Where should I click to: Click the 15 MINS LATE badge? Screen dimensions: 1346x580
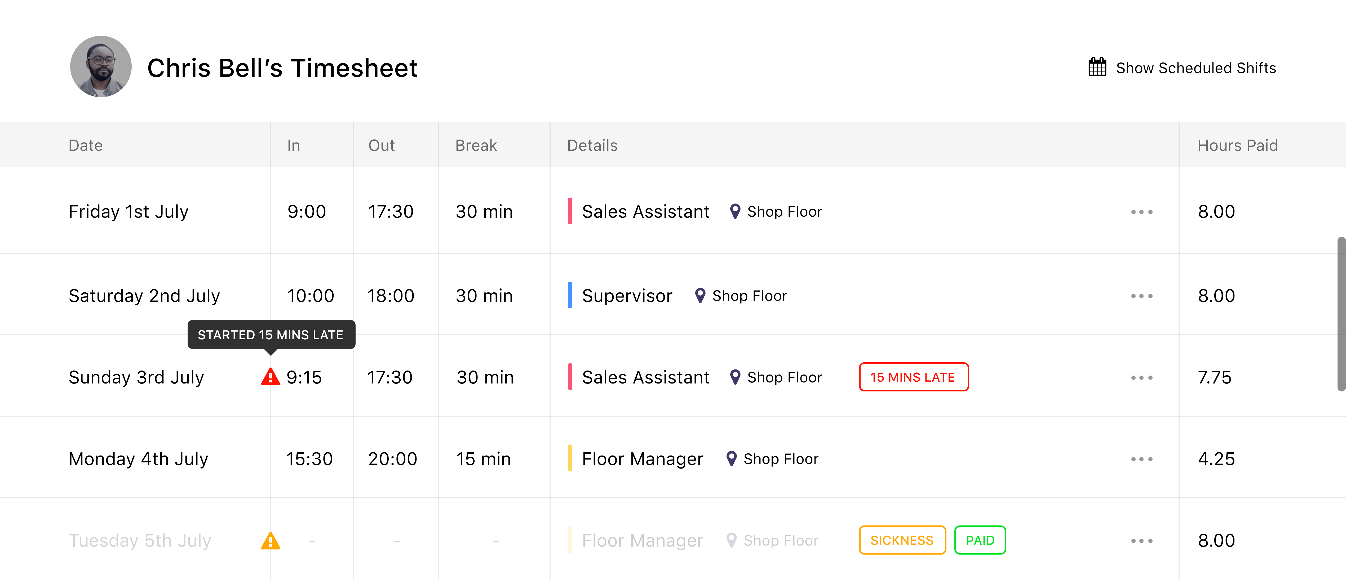913,377
